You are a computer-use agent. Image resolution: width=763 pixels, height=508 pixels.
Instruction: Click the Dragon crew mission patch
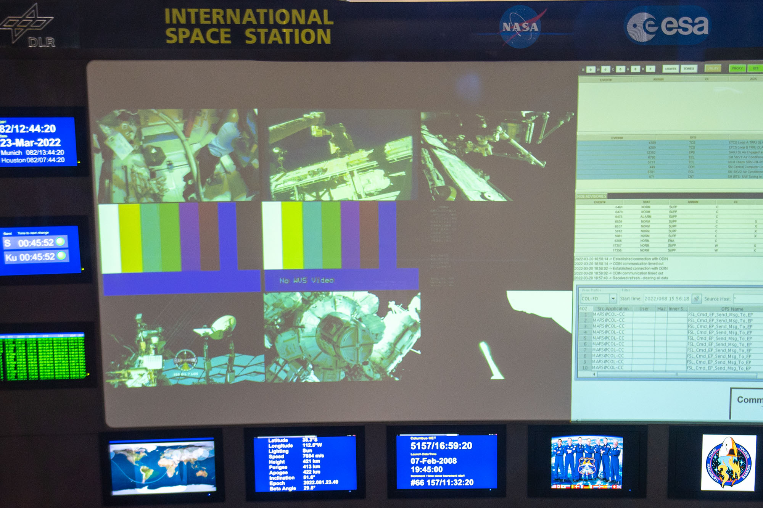click(x=729, y=463)
